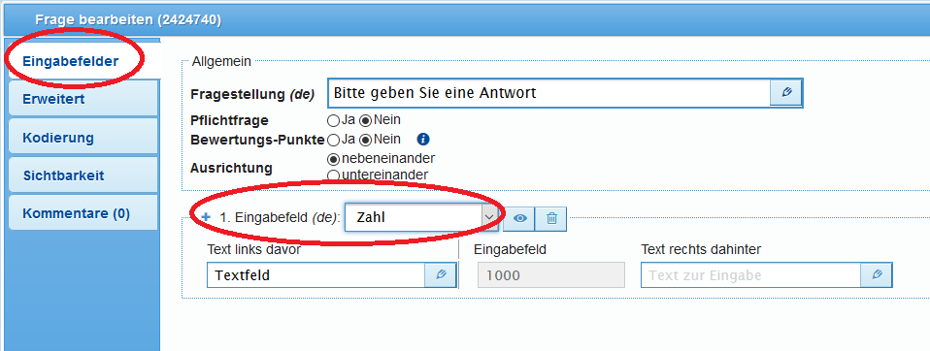Choose untereinander alignment option
The width and height of the screenshot is (930, 351).
(x=333, y=175)
